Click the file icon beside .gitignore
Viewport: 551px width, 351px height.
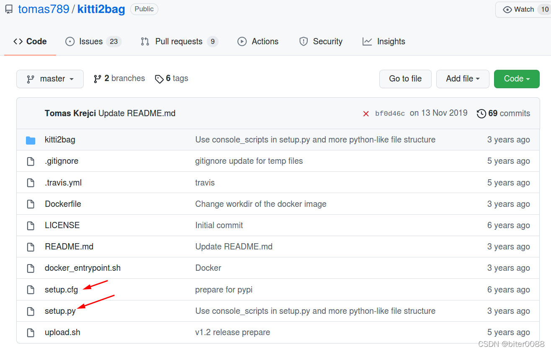pyautogui.click(x=31, y=161)
